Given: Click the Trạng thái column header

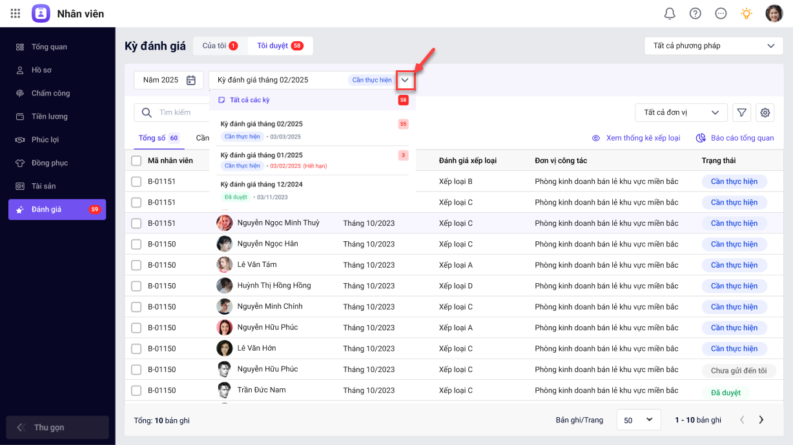Looking at the screenshot, I should coord(719,161).
